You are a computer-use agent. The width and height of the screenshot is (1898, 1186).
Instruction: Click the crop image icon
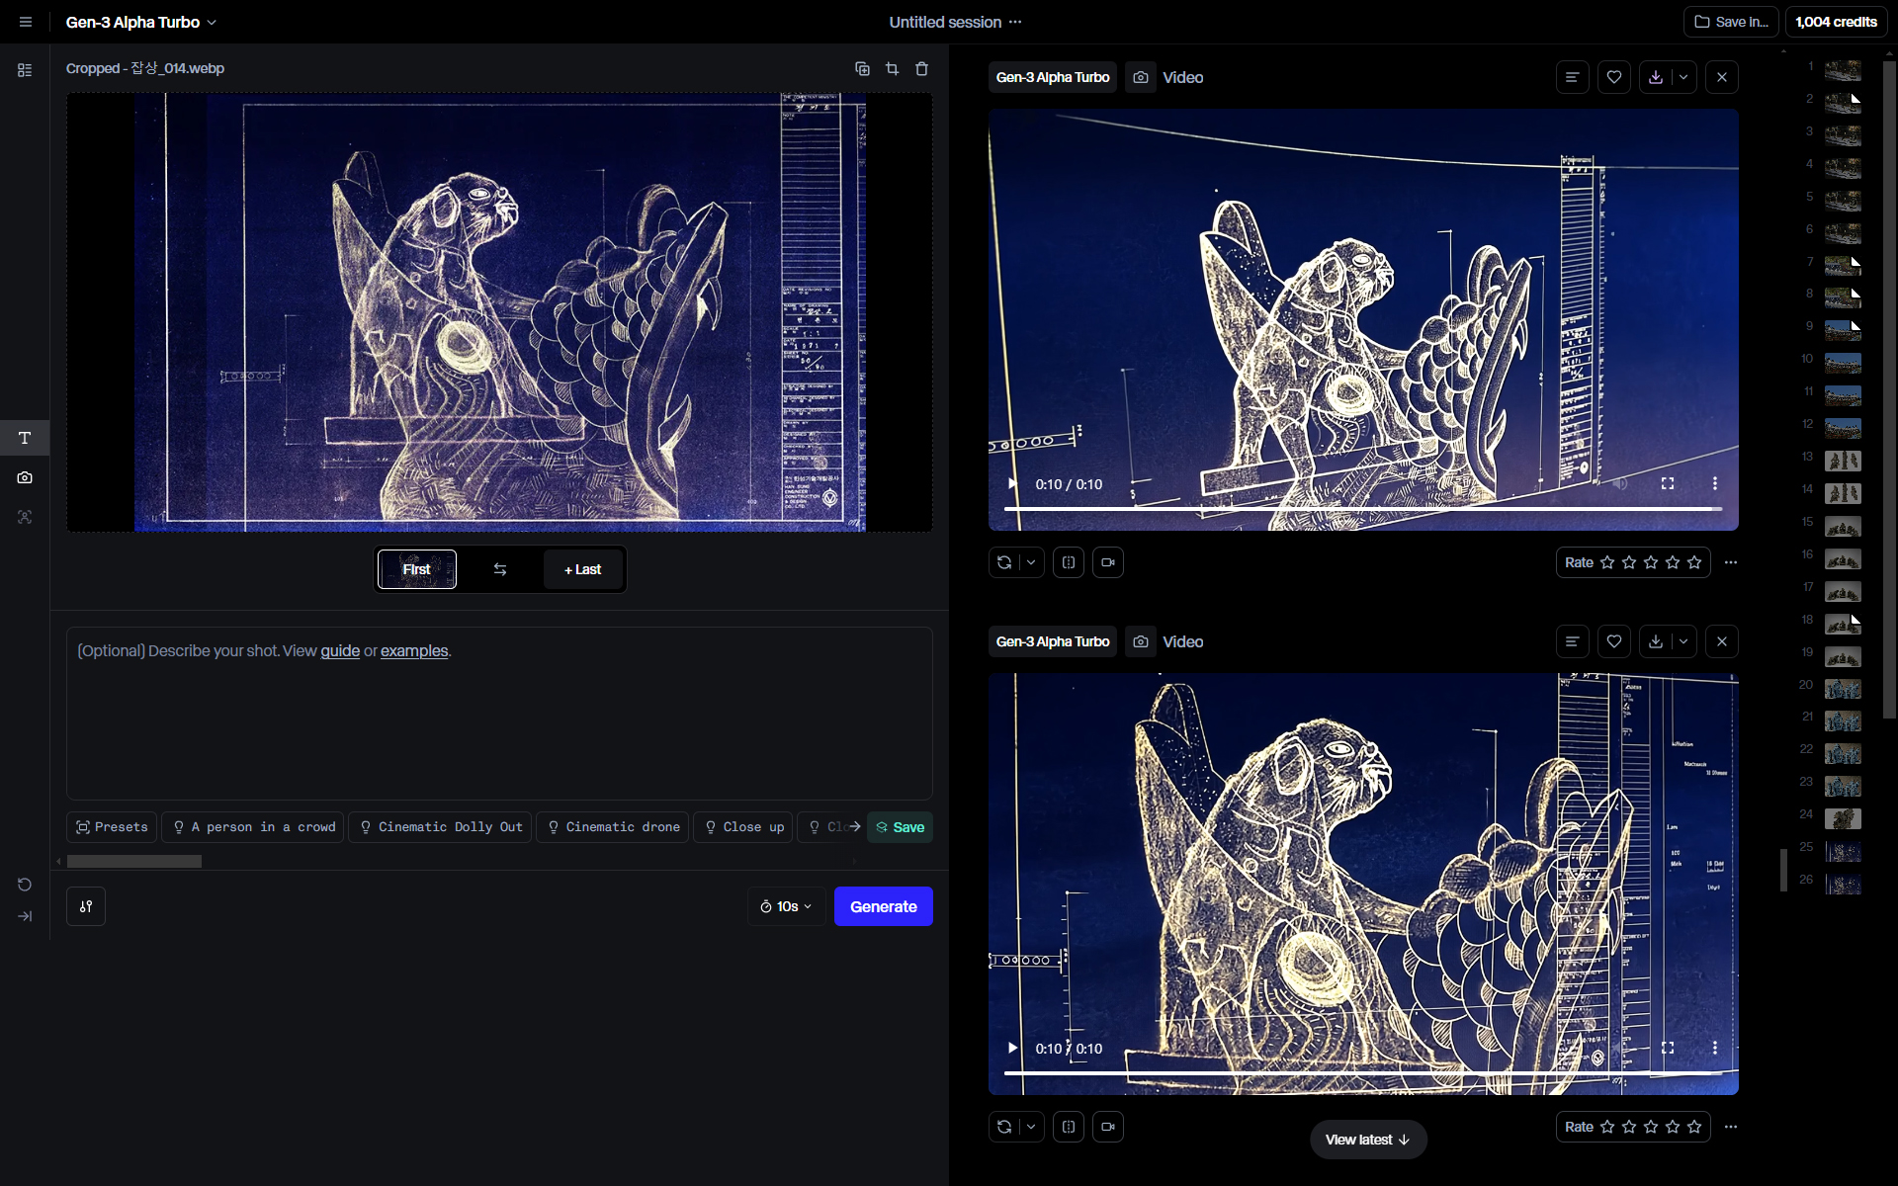(892, 68)
